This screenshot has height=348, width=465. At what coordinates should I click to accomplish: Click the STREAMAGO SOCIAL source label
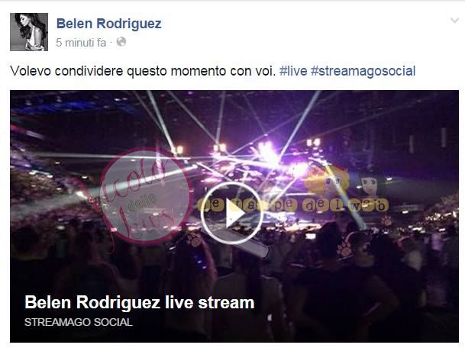(x=79, y=322)
